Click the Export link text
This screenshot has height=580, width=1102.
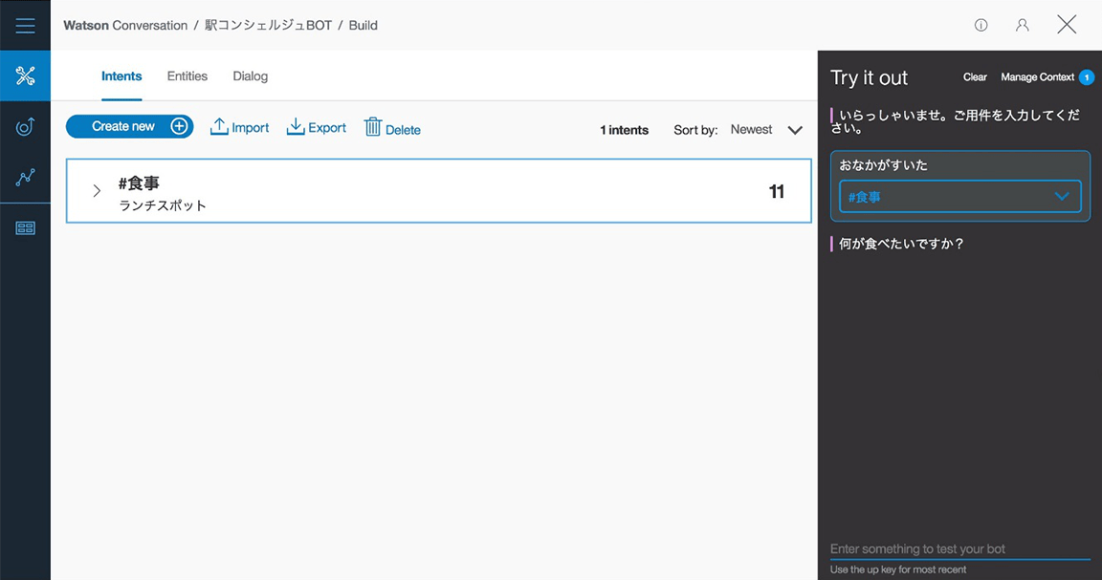pyautogui.click(x=327, y=128)
